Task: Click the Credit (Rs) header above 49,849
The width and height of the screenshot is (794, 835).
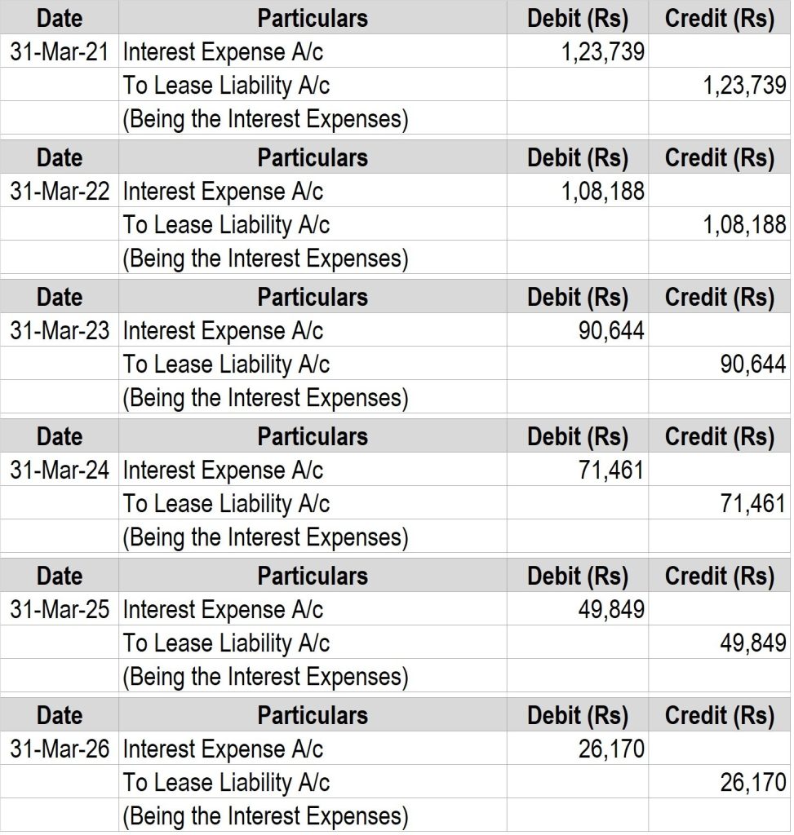Action: (719, 576)
